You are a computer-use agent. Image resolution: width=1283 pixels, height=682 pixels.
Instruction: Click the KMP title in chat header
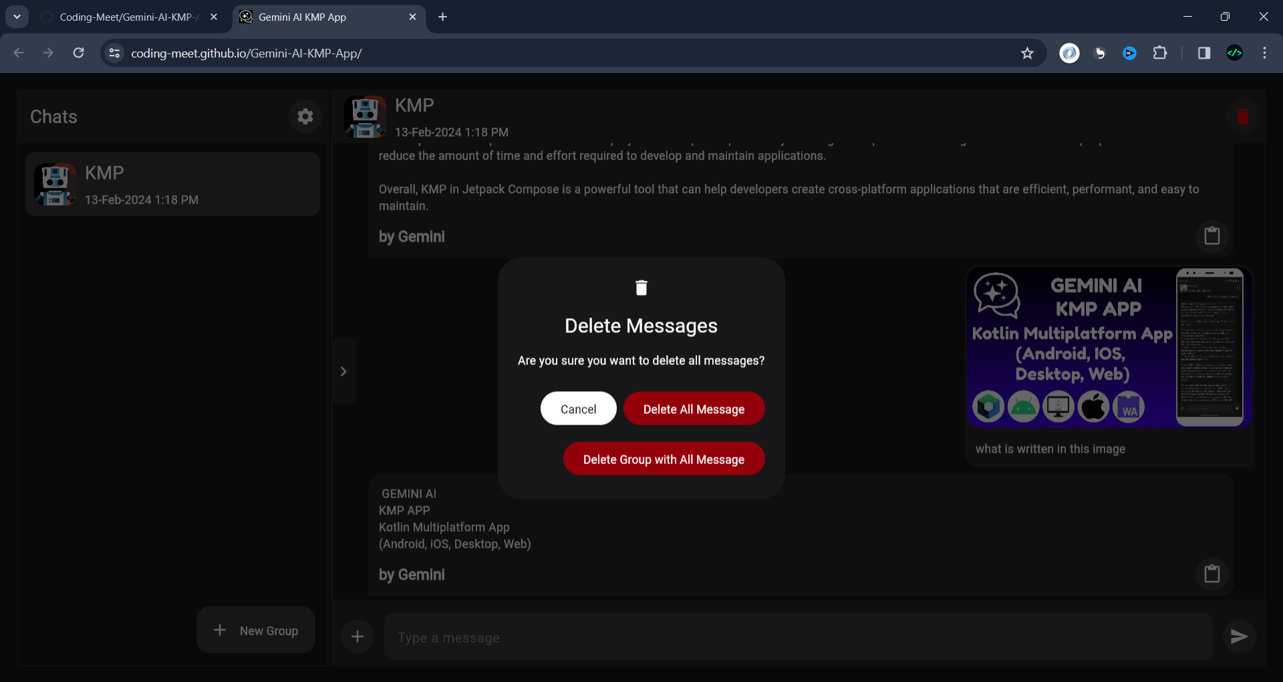[x=414, y=105]
